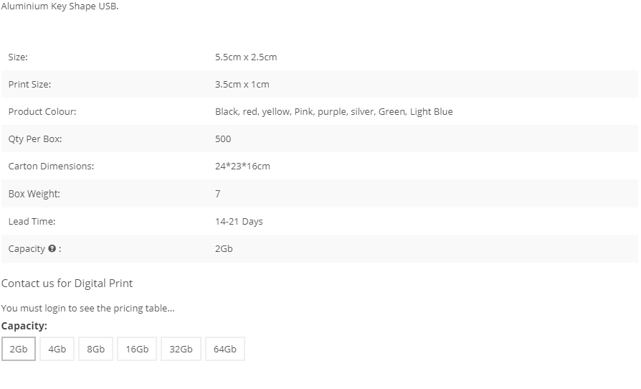Image resolution: width=641 pixels, height=389 pixels.
Task: Click the Print Size row label
Action: point(30,84)
